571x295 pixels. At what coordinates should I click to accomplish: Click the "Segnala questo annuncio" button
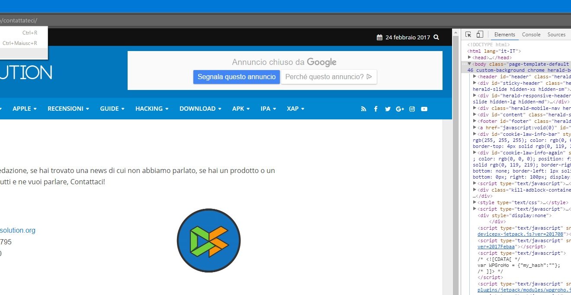237,77
